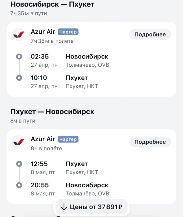The width and height of the screenshot is (183, 217).
Task: Select 'Новосибирск — Пхукет' route heading
Action: coord(52,5)
